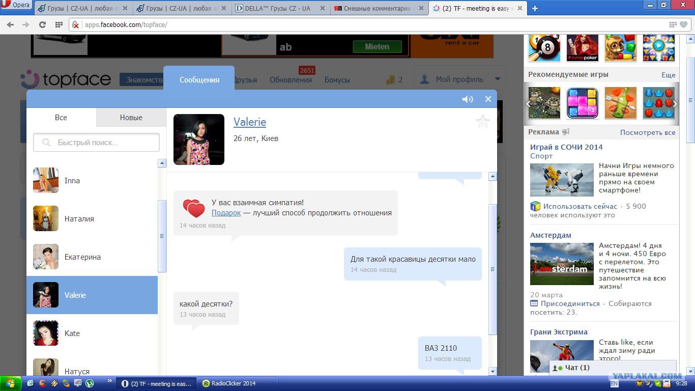
Task: Click the Еще link for recommended games
Action: click(x=669, y=75)
